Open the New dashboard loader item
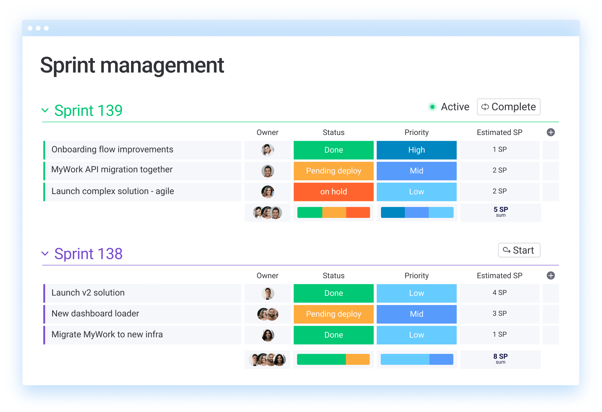This screenshot has width=602, height=412. (142, 314)
